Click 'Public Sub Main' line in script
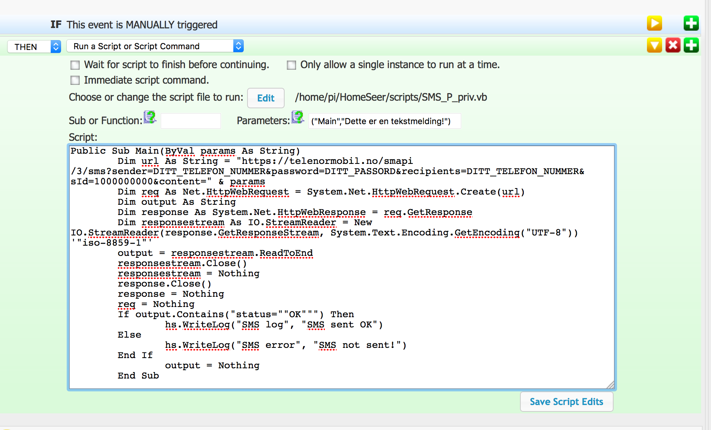Screen dimensions: 711x430 [x=185, y=151]
